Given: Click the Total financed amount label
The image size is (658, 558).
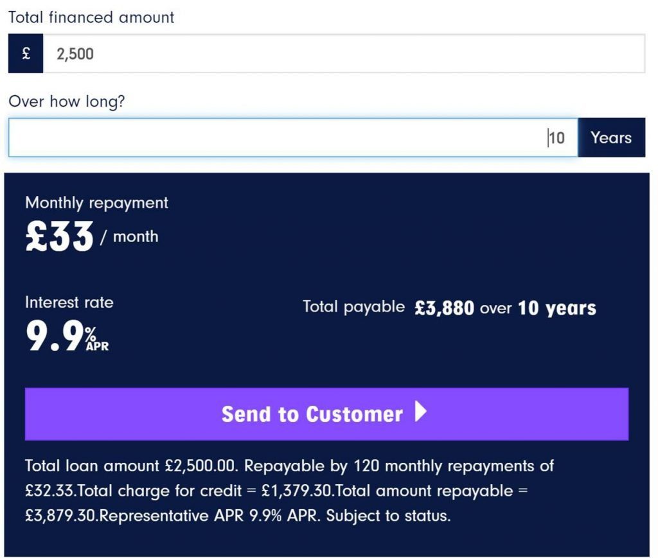Looking at the screenshot, I should [x=91, y=17].
